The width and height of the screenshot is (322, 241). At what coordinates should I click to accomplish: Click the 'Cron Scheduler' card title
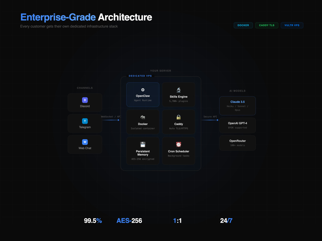click(x=179, y=151)
